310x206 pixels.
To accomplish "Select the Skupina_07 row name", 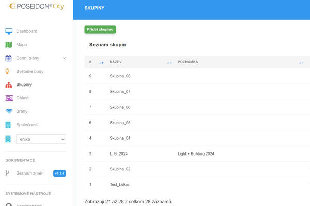I will pyautogui.click(x=120, y=92).
